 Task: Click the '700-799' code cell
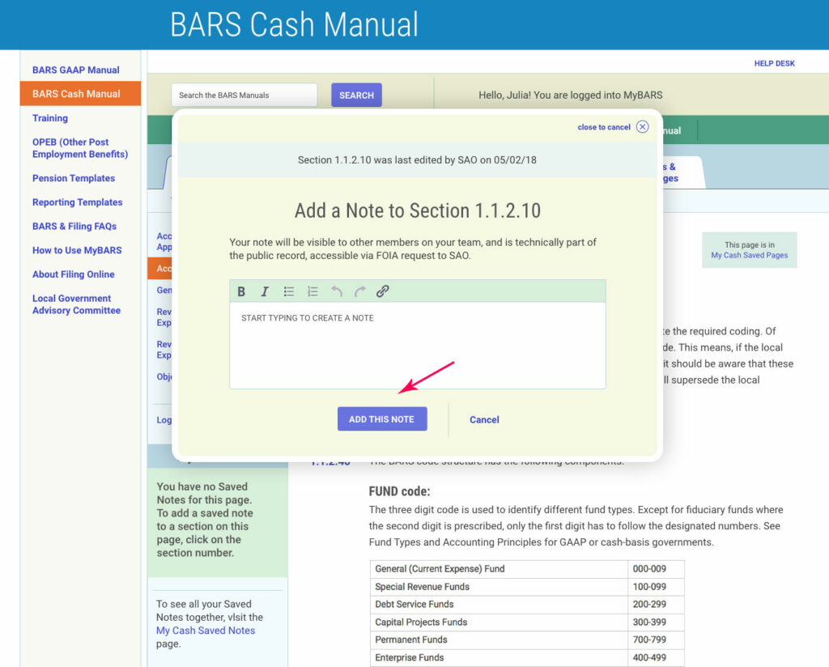coord(656,640)
